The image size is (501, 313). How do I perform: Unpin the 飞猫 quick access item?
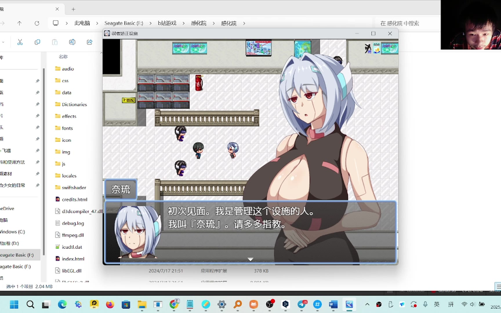click(37, 151)
